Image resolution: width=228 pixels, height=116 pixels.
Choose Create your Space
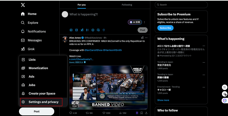(43, 93)
